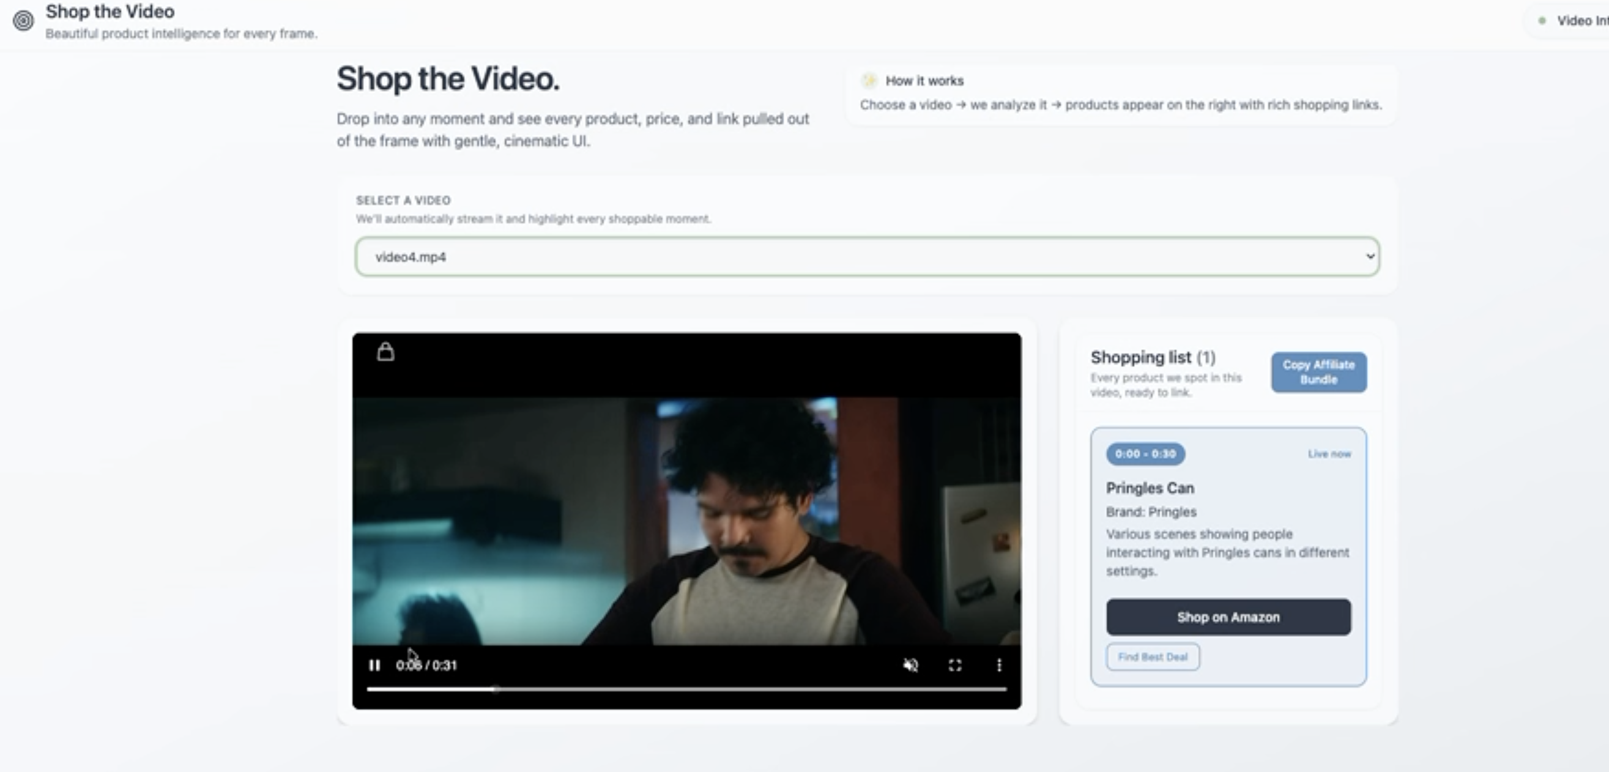This screenshot has height=772, width=1609.
Task: Click Shop on Amazon button
Action: [1228, 617]
